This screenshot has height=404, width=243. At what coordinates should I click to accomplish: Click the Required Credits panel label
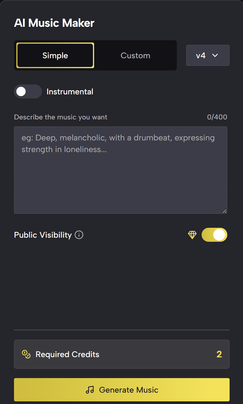pos(67,354)
